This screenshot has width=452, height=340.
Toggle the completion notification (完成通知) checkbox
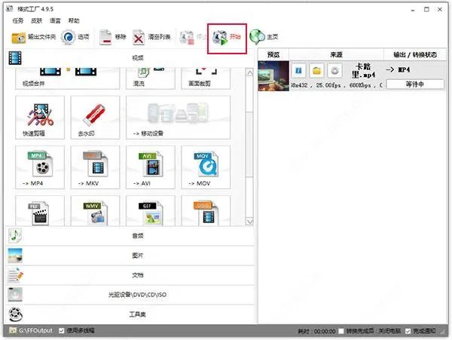point(408,332)
